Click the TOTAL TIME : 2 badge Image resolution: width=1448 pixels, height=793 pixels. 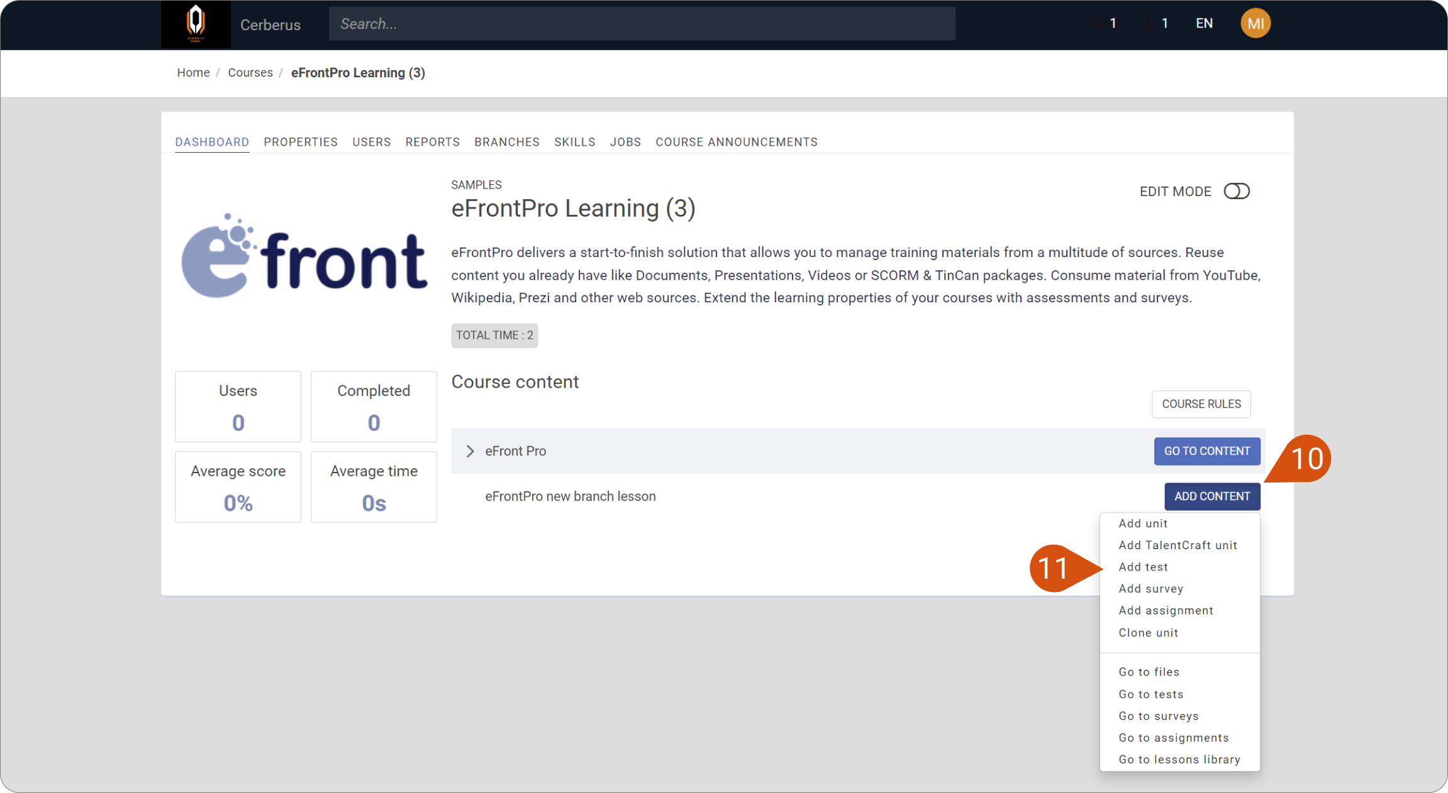click(x=494, y=336)
